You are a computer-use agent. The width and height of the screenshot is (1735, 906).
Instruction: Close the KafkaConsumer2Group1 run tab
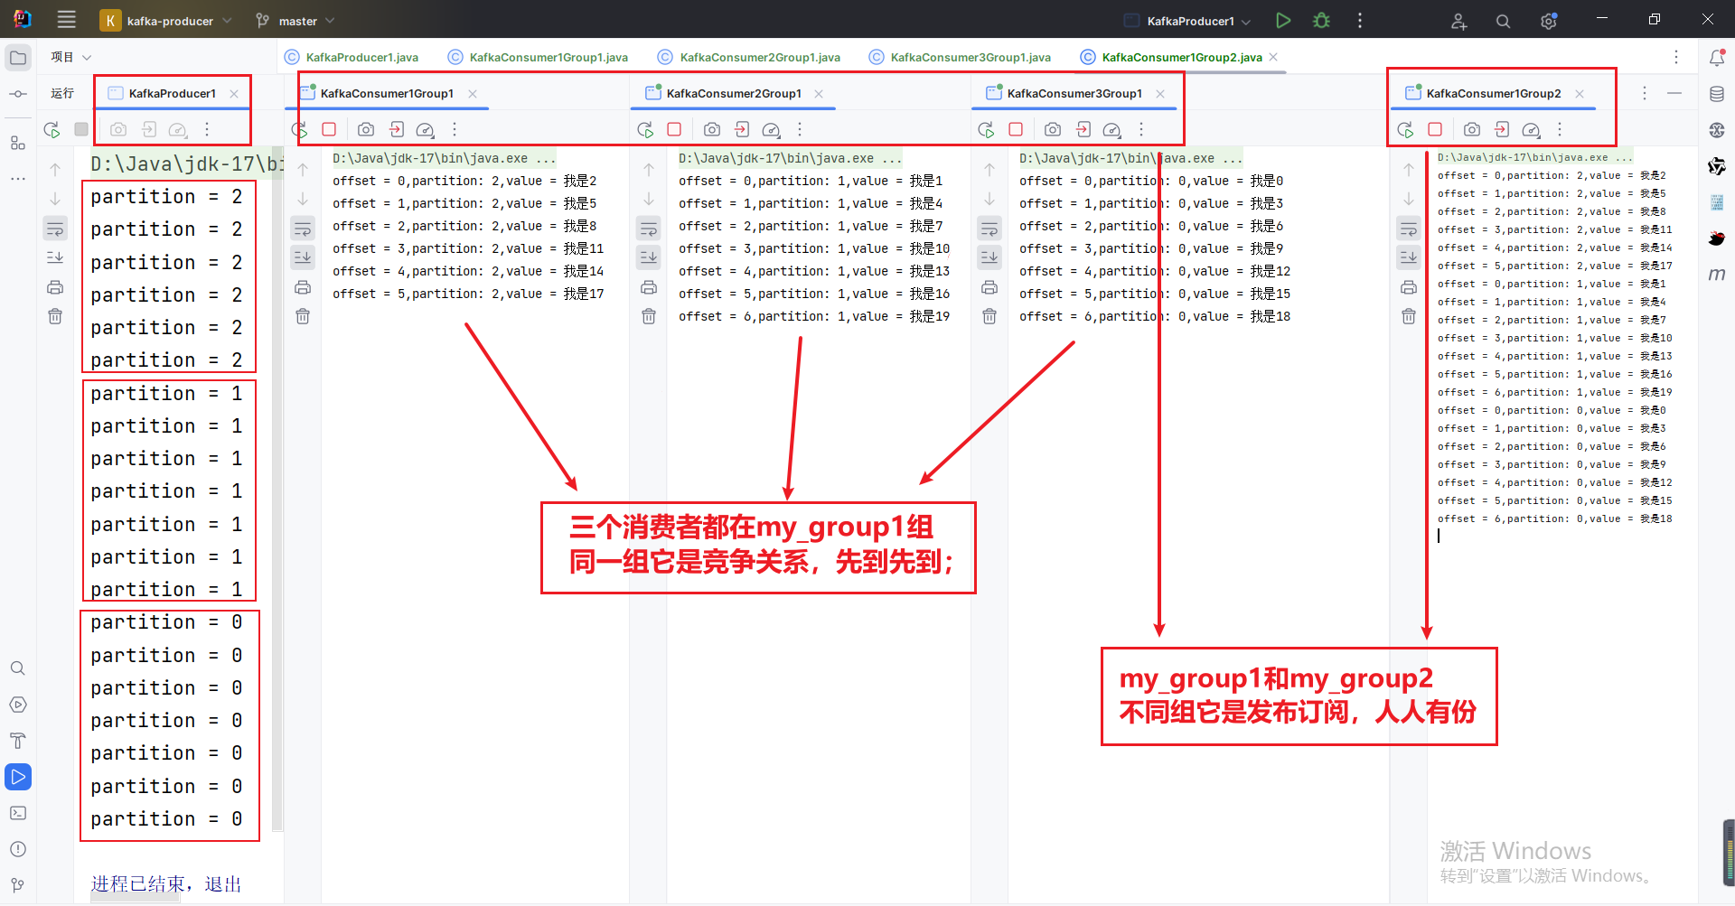(819, 93)
